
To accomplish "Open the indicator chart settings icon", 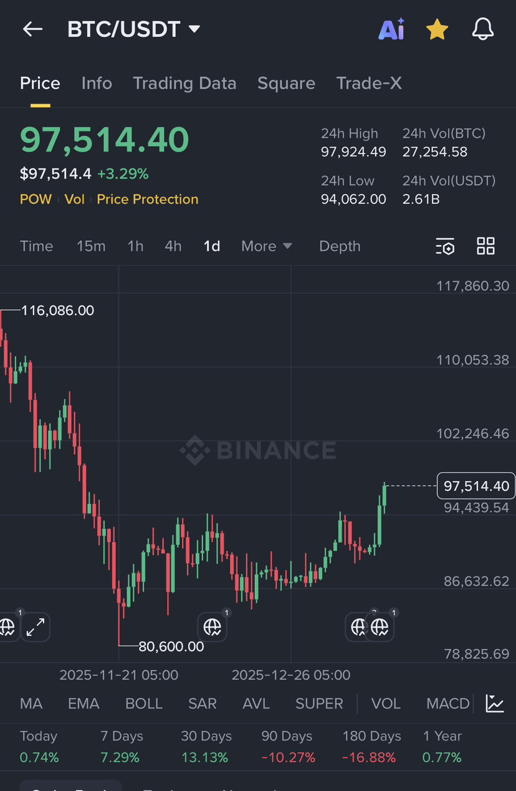I will point(495,704).
